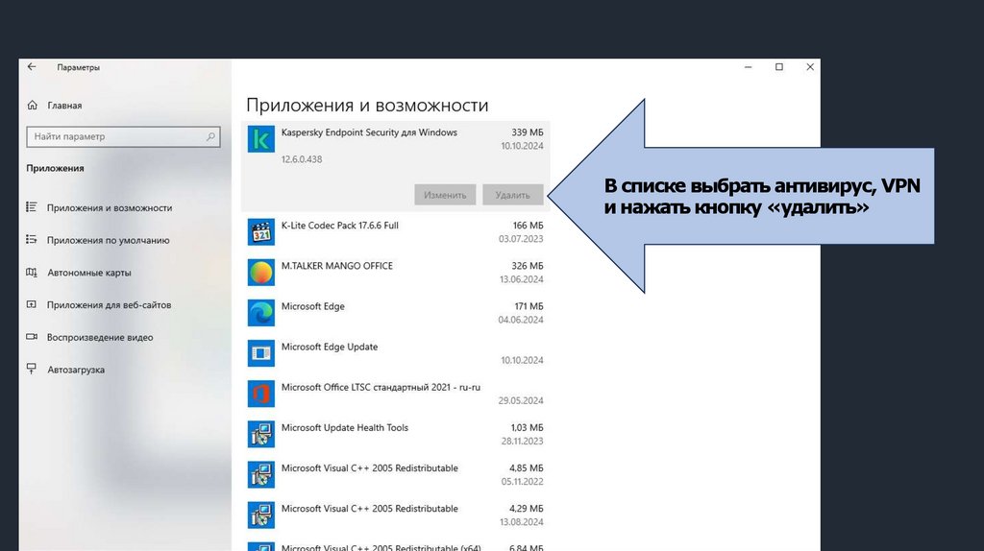The image size is (984, 551).
Task: Click the Приложения для веб-сайтов sidebar icon
Action: click(32, 304)
